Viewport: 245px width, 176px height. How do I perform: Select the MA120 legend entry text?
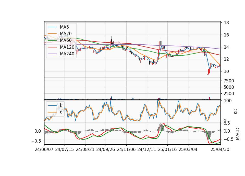(x=67, y=47)
